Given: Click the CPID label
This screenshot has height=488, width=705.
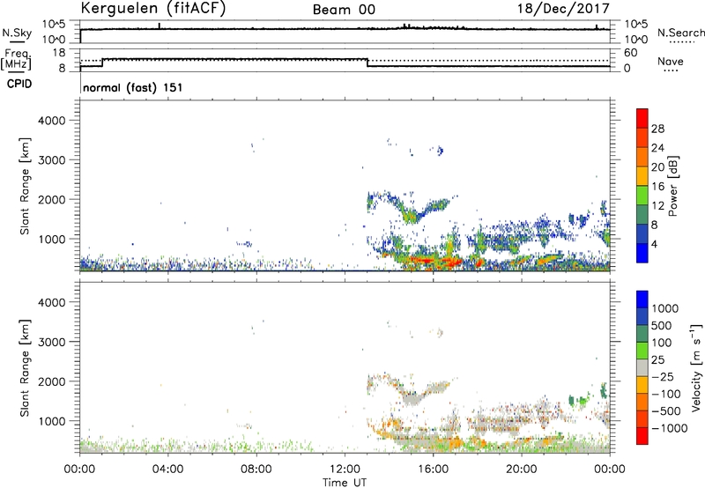Looking at the screenshot, I should tap(19, 84).
